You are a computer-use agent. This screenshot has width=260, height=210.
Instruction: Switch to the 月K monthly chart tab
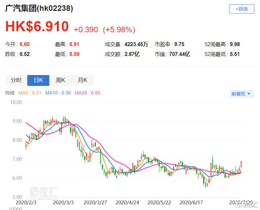point(83,80)
